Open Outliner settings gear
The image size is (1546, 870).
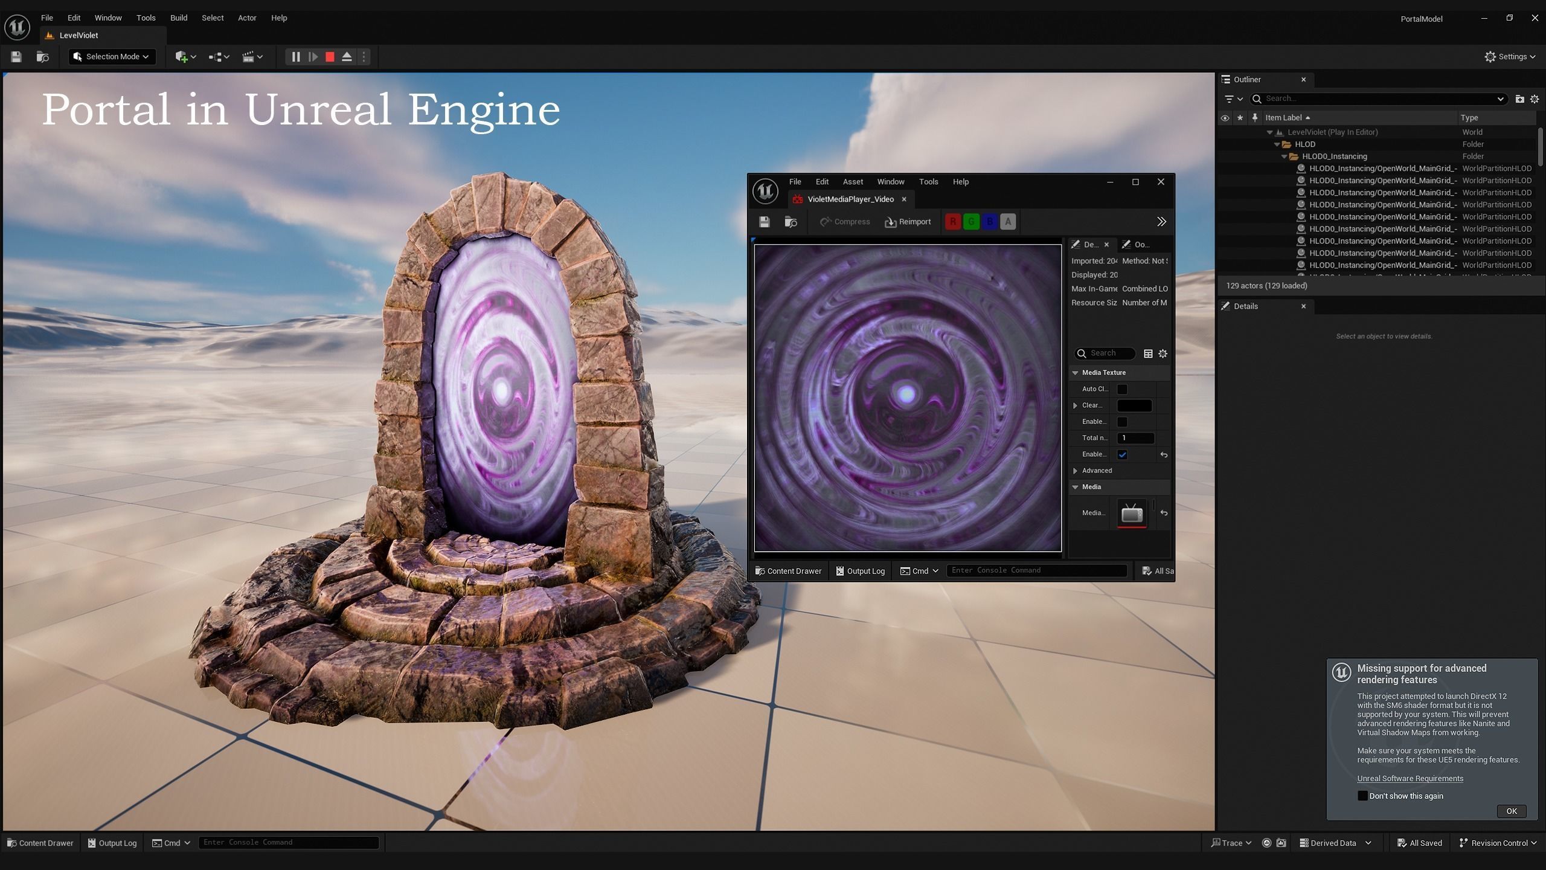click(1535, 98)
